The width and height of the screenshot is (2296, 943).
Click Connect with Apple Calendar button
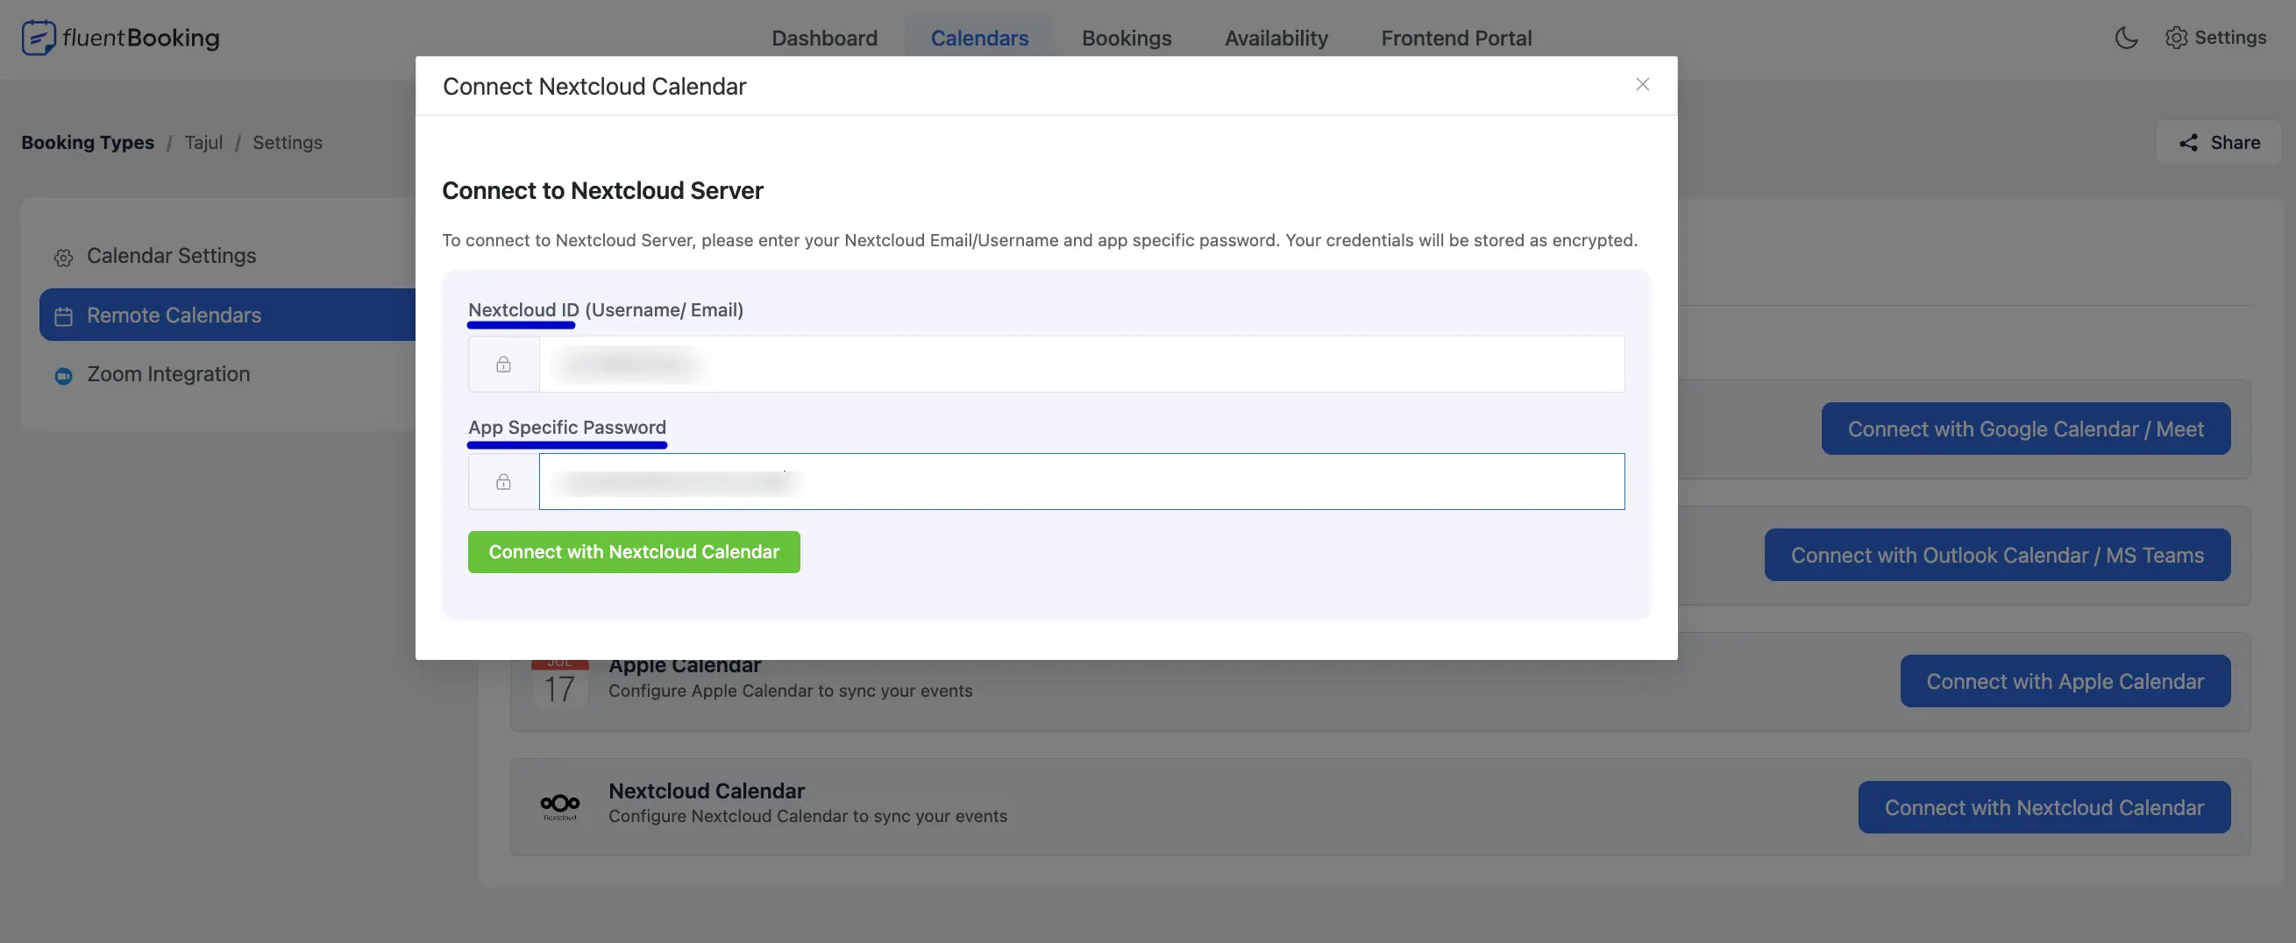point(2065,681)
